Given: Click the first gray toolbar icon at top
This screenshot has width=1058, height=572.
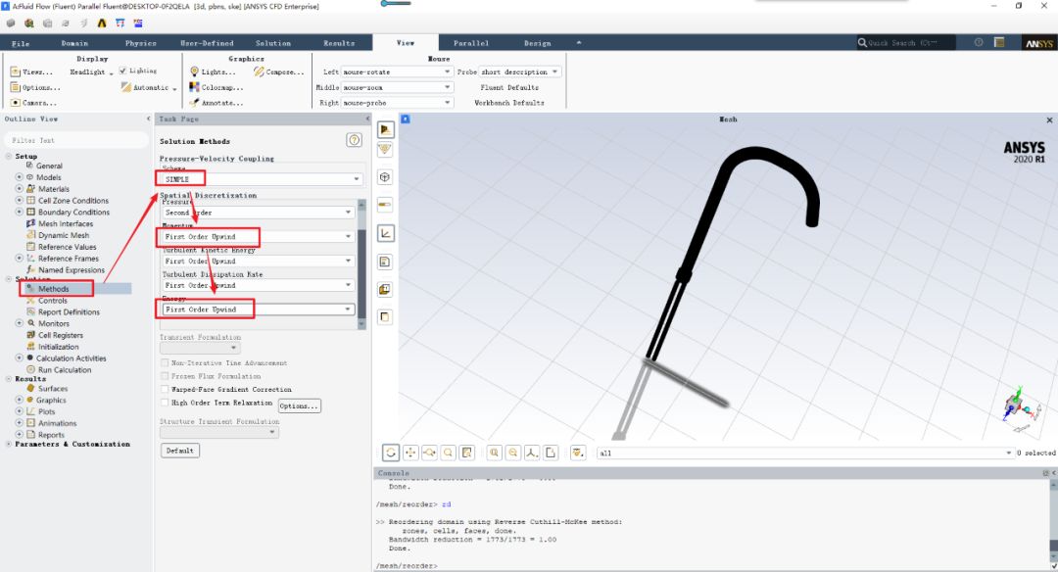Looking at the screenshot, I should [11, 23].
